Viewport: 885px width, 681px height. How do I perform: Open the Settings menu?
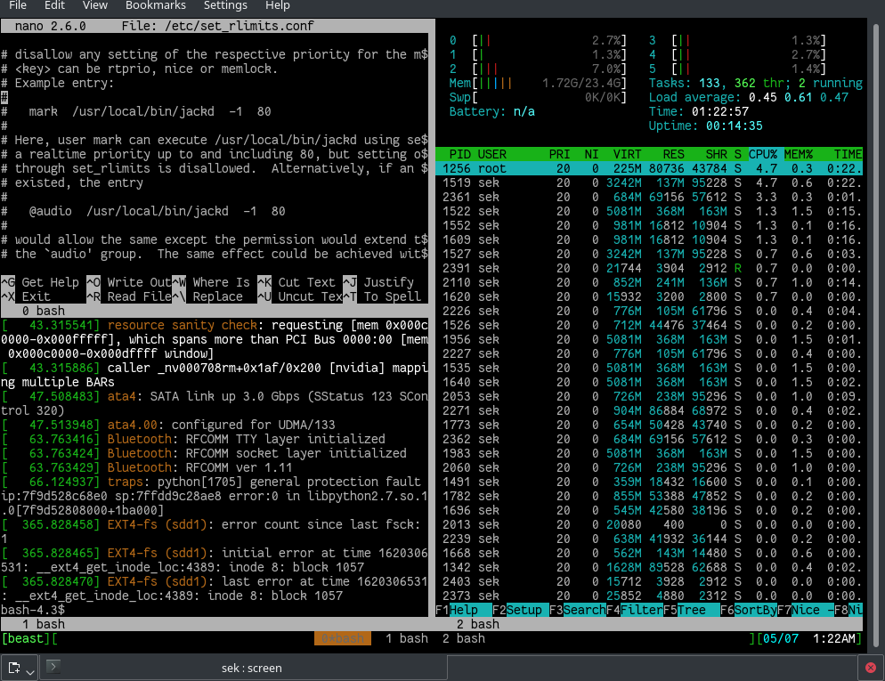(225, 5)
